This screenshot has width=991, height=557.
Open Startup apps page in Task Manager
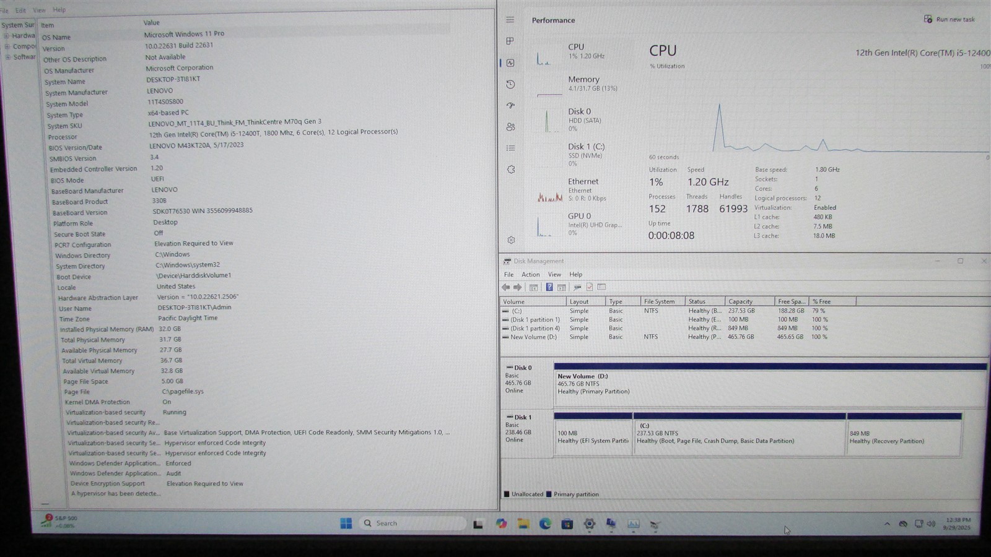click(x=510, y=105)
